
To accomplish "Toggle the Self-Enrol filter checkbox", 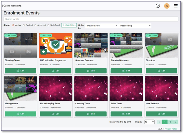I will click(48, 25).
